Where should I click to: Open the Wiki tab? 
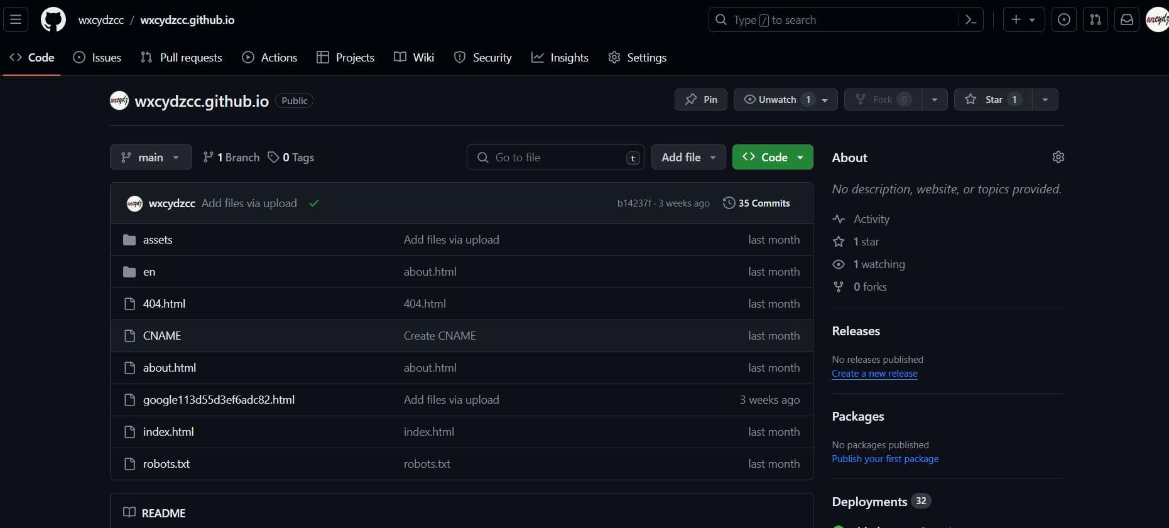point(414,57)
